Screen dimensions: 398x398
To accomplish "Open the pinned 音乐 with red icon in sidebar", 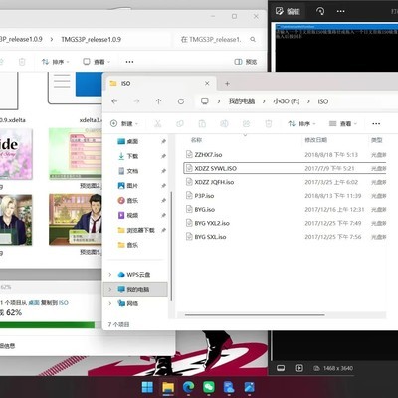I will (x=132, y=201).
